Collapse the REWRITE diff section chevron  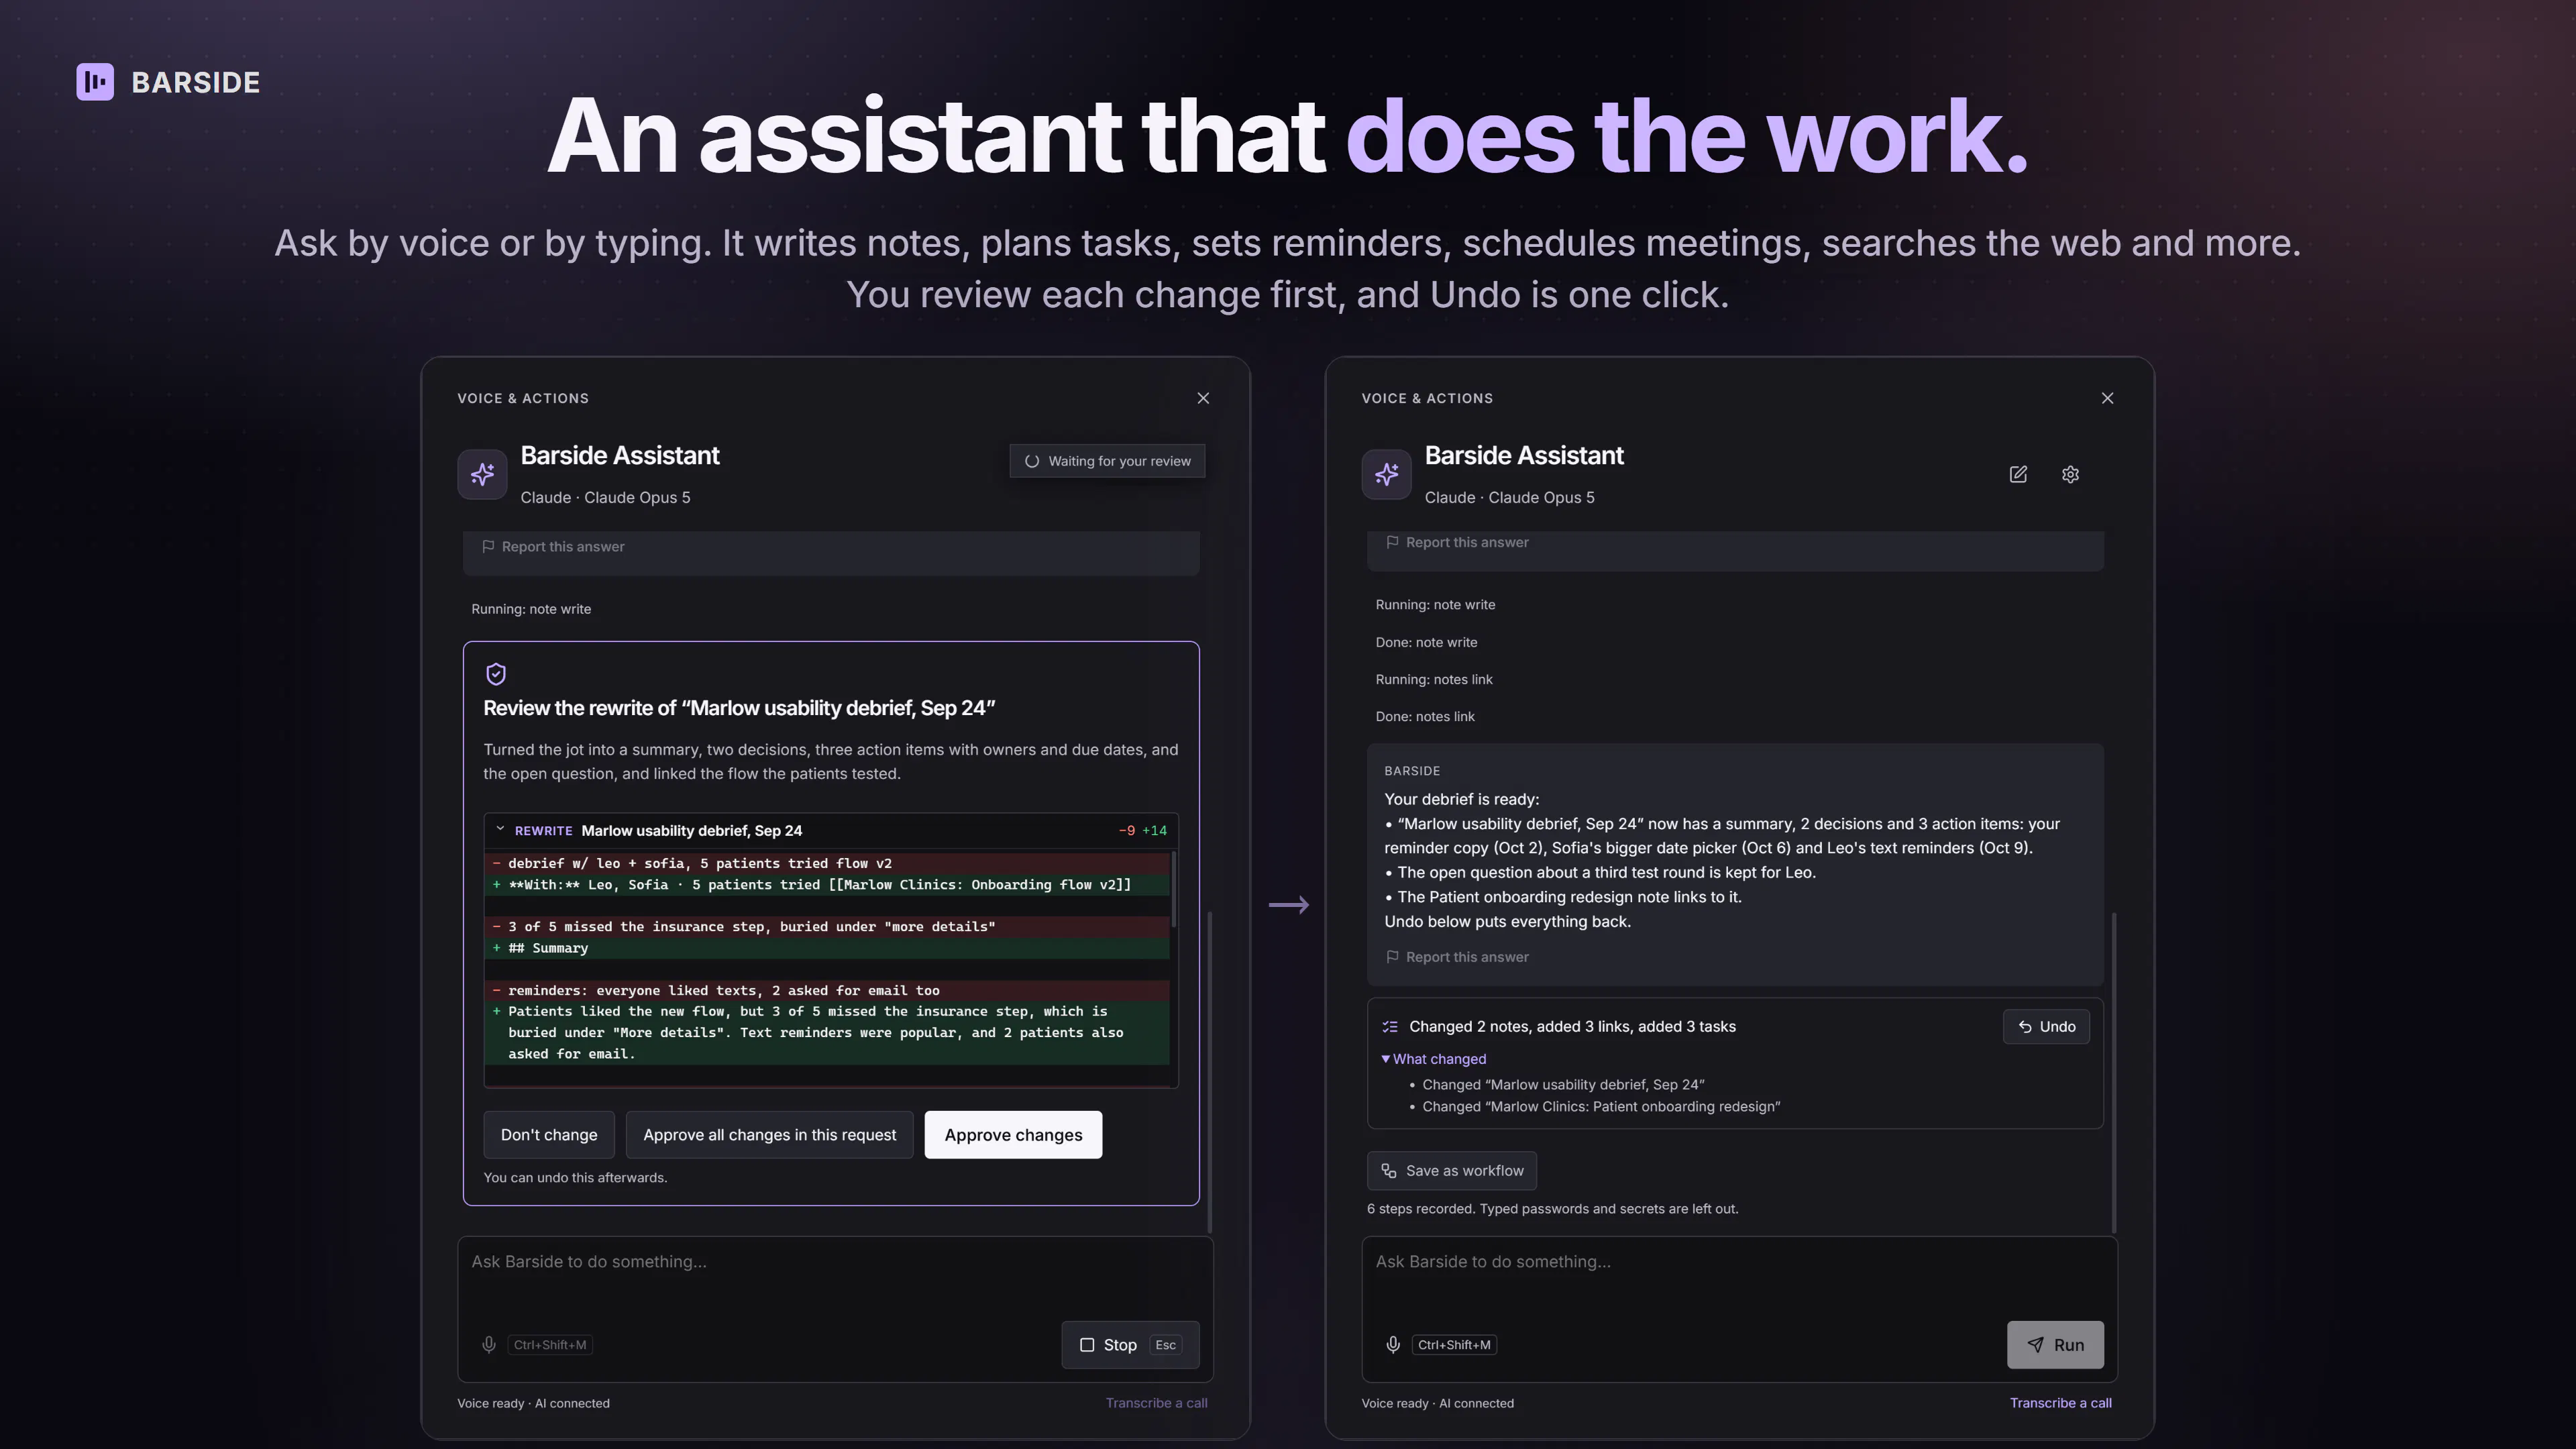500,830
